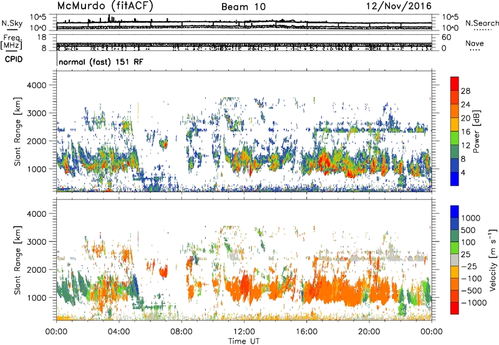The image size is (499, 345).
Task: Click the '4000' range tick on the power panel
Action: click(36, 85)
